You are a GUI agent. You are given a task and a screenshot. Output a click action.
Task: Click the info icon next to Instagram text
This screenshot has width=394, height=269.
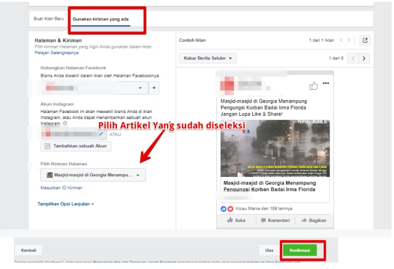[x=65, y=123]
